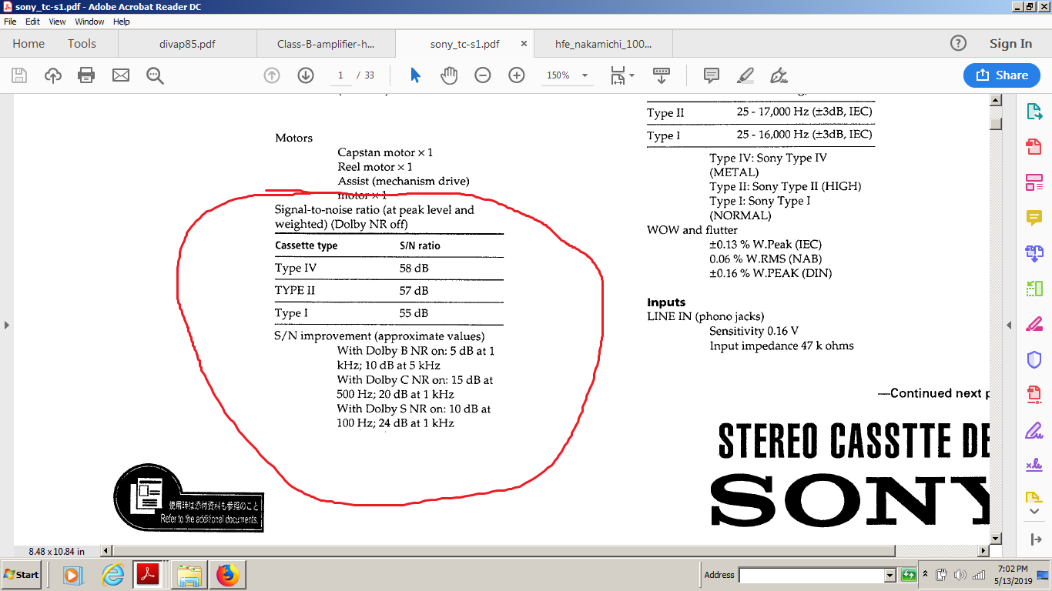This screenshot has height=591, width=1052.
Task: Close the sony_tc-s1.pdf tab
Action: click(524, 44)
